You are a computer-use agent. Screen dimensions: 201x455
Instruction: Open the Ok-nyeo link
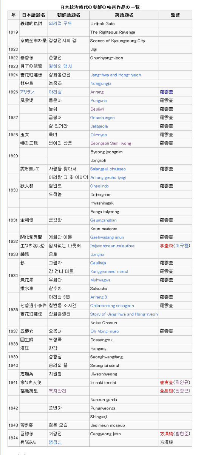tap(99, 135)
